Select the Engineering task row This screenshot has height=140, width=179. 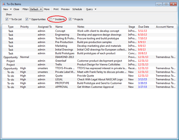(x=62, y=35)
